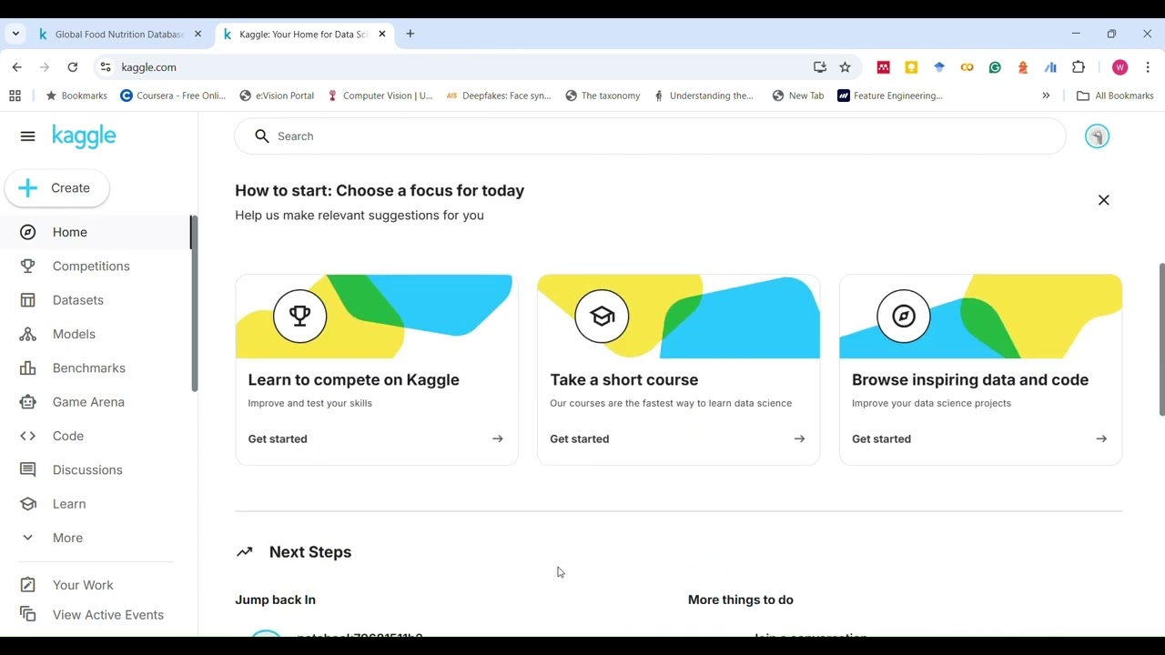Click the main page vertical scrollbar

coord(1161,340)
